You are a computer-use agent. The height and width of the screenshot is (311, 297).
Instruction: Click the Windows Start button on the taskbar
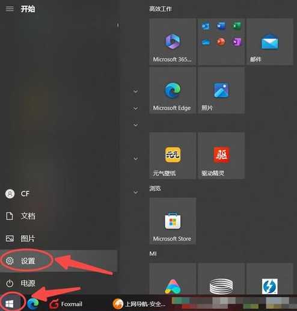pyautogui.click(x=10, y=304)
